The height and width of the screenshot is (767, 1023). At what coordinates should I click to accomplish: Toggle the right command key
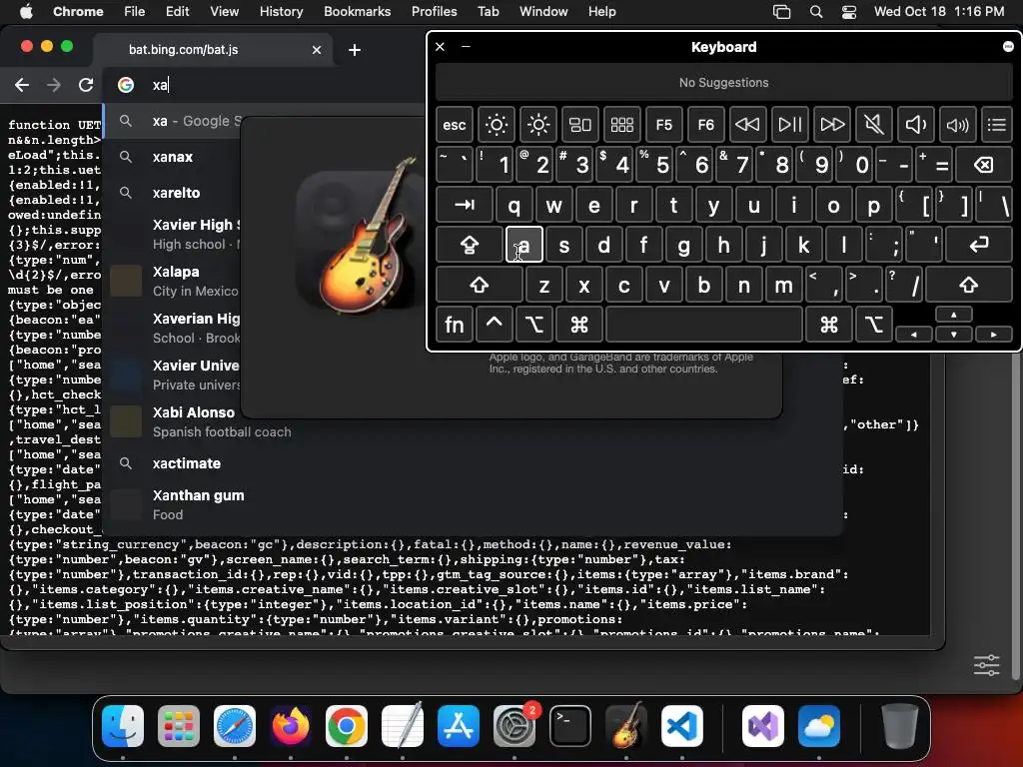pos(828,325)
